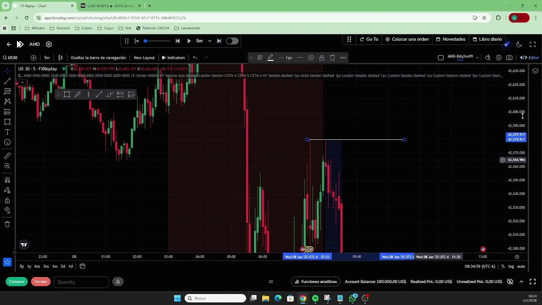Open the emoji icons tool
The height and width of the screenshot is (305, 542).
tap(7, 142)
